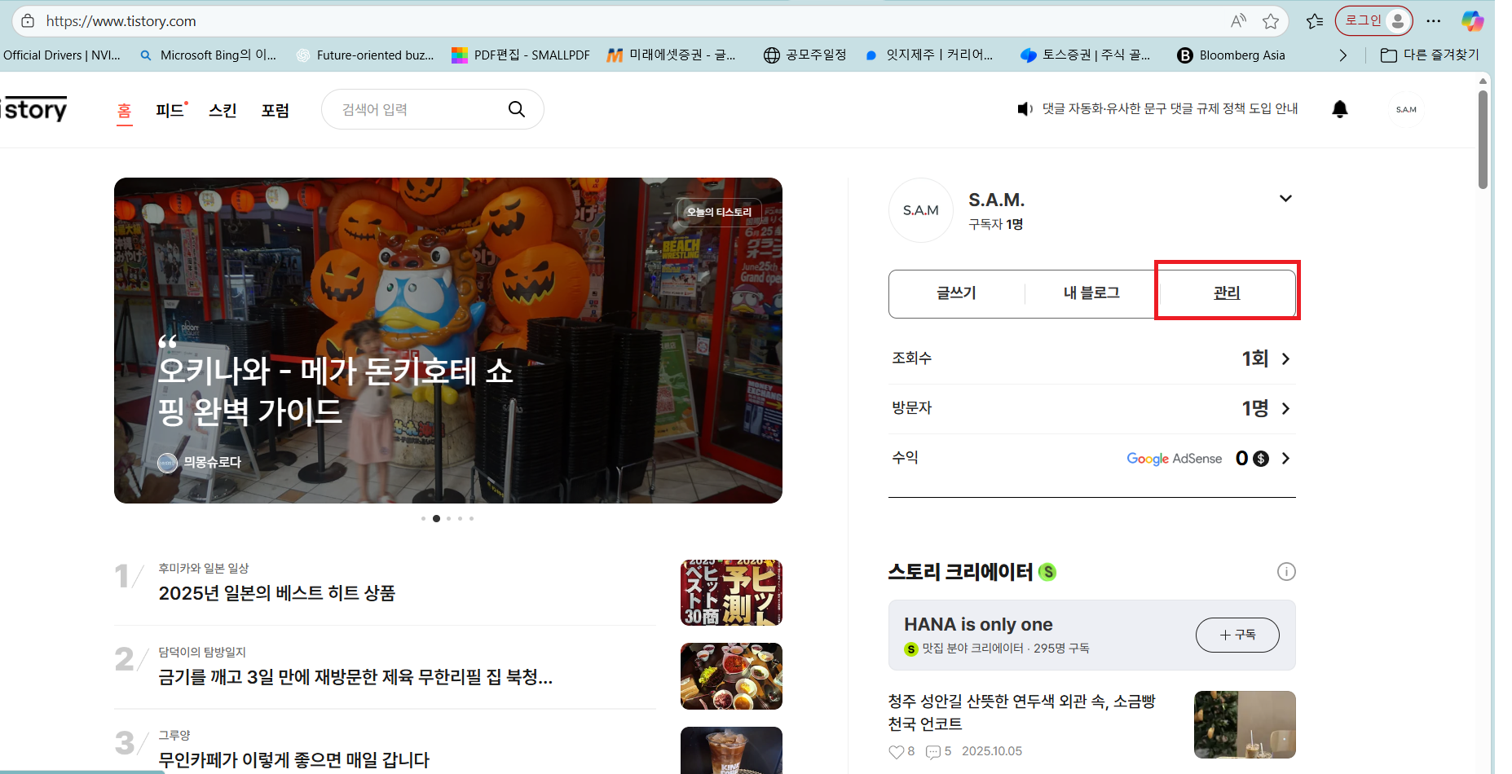Open the 청주 성안길 소금빵 post

[1021, 713]
